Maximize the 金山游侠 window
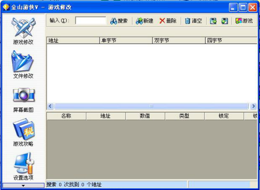Screen dimensions: 260x190 click(x=243, y=8)
